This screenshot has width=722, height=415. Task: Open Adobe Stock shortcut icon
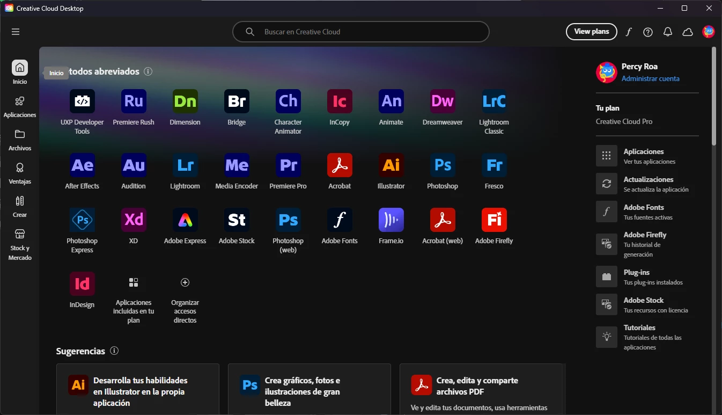[x=237, y=220]
